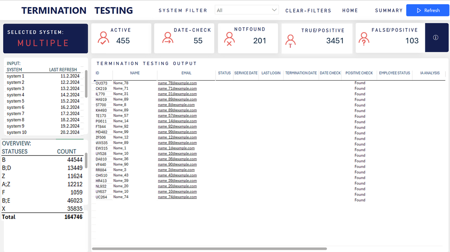The width and height of the screenshot is (450, 252).
Task: Click Clear-Filters in the top bar
Action: 308,10
